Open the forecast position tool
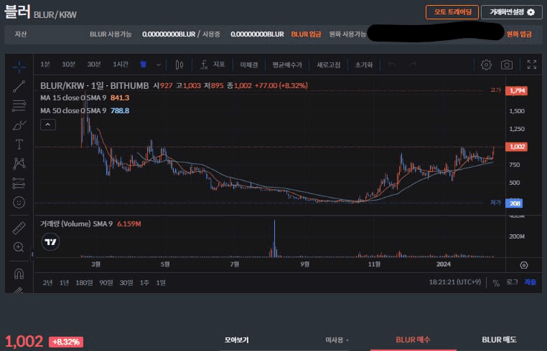 point(19,183)
